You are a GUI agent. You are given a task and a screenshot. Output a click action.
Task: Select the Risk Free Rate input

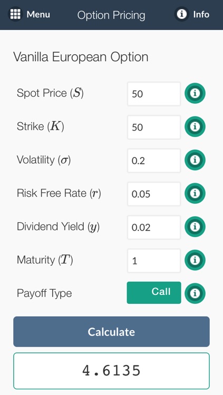point(154,194)
